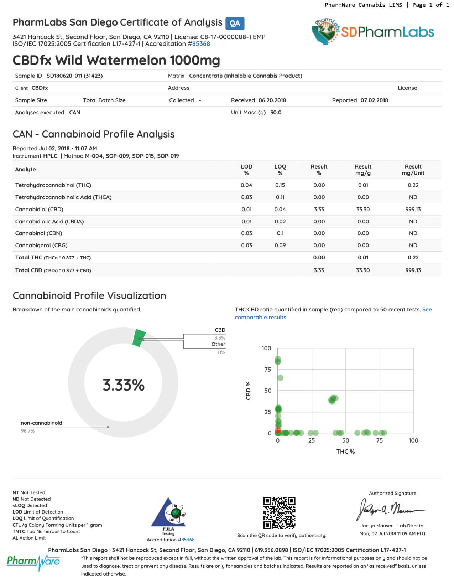Click the red sample dot in scatter plot
Viewport: 454px width, 588px height.
[278, 430]
